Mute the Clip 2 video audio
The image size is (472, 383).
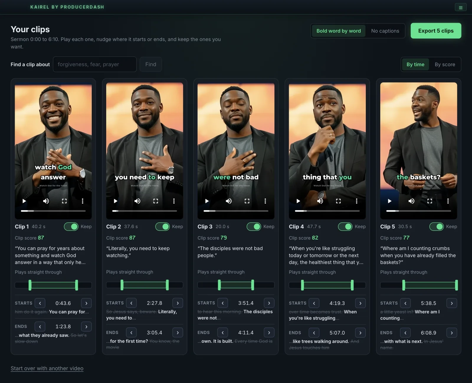coord(137,201)
